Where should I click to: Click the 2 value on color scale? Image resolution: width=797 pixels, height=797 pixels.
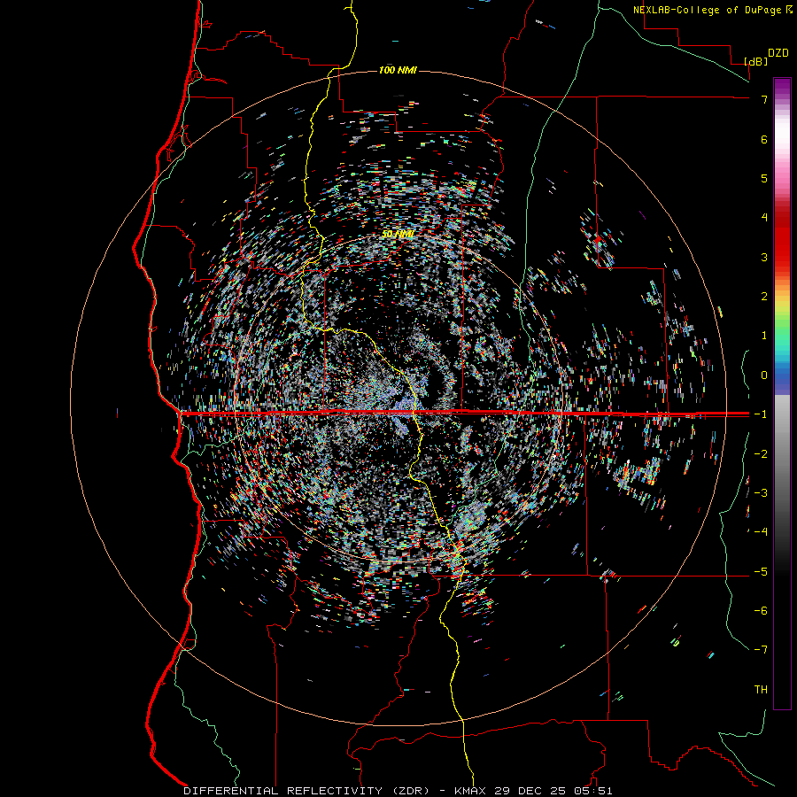(x=764, y=297)
